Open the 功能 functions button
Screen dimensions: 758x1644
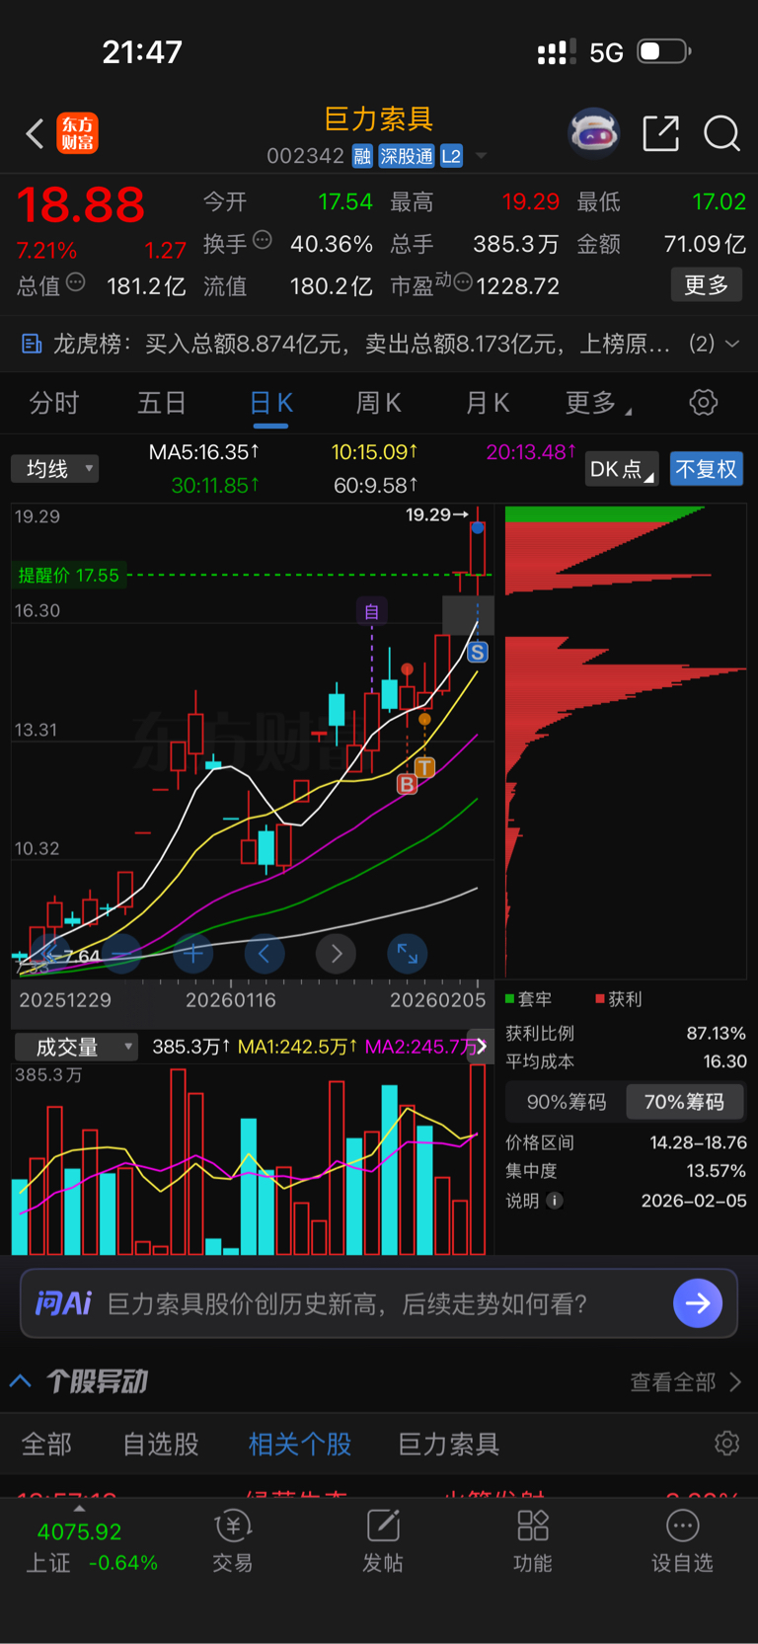click(533, 1540)
